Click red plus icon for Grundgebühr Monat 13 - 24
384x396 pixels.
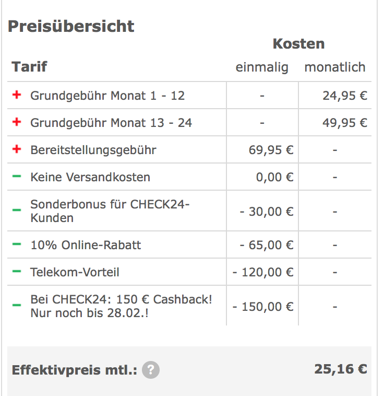[17, 122]
